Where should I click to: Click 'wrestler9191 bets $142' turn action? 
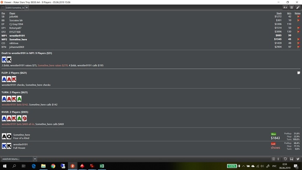coord(15,104)
